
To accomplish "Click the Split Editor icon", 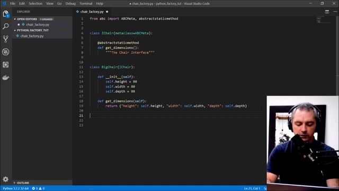I will [x=327, y=12].
